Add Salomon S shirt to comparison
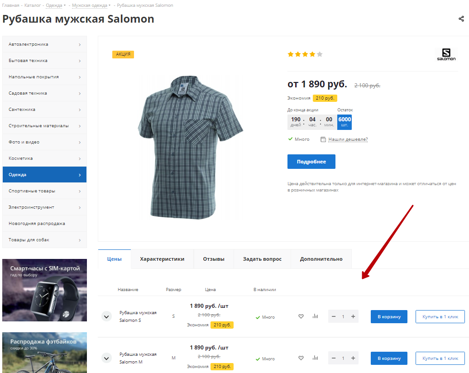The height and width of the screenshot is (373, 469). coord(315,316)
